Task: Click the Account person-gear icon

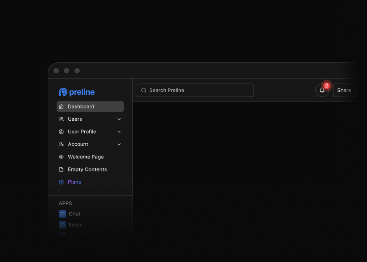Action: [x=61, y=144]
